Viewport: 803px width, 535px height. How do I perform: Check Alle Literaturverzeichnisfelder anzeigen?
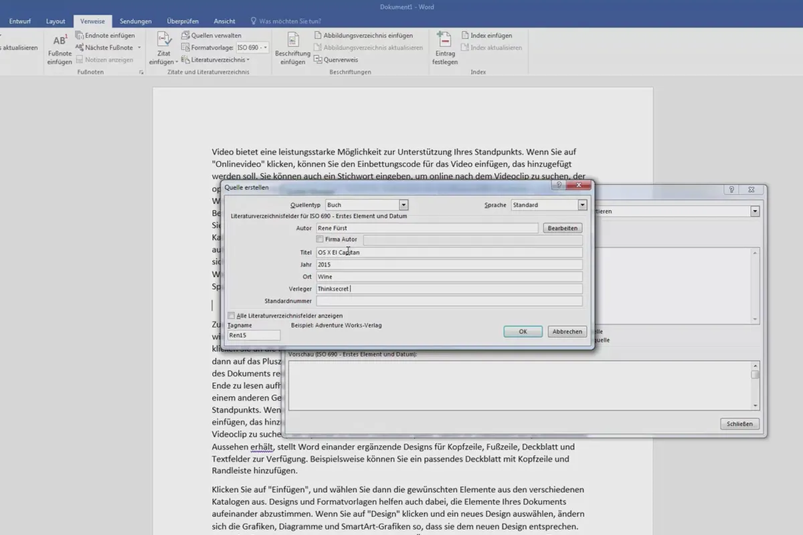pyautogui.click(x=232, y=315)
